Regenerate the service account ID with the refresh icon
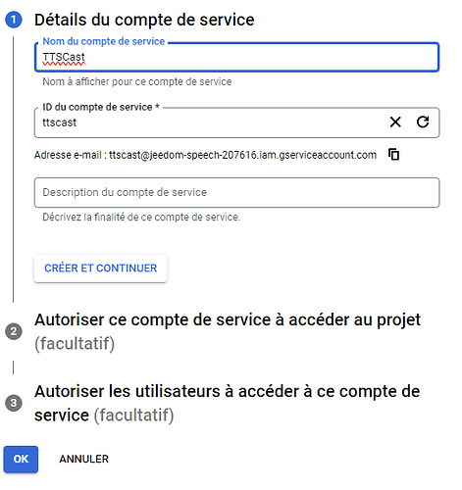The width and height of the screenshot is (462, 490). tap(423, 122)
